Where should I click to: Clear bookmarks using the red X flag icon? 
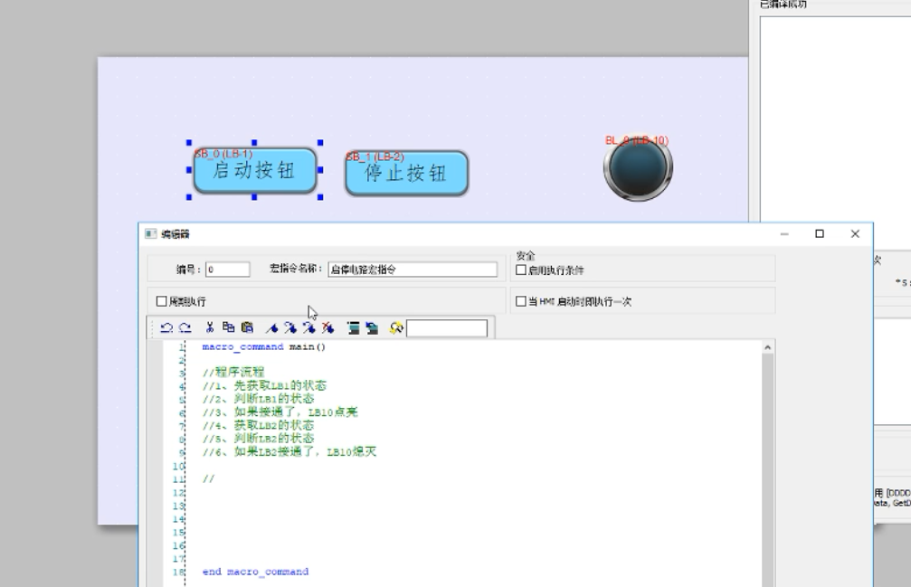point(327,327)
